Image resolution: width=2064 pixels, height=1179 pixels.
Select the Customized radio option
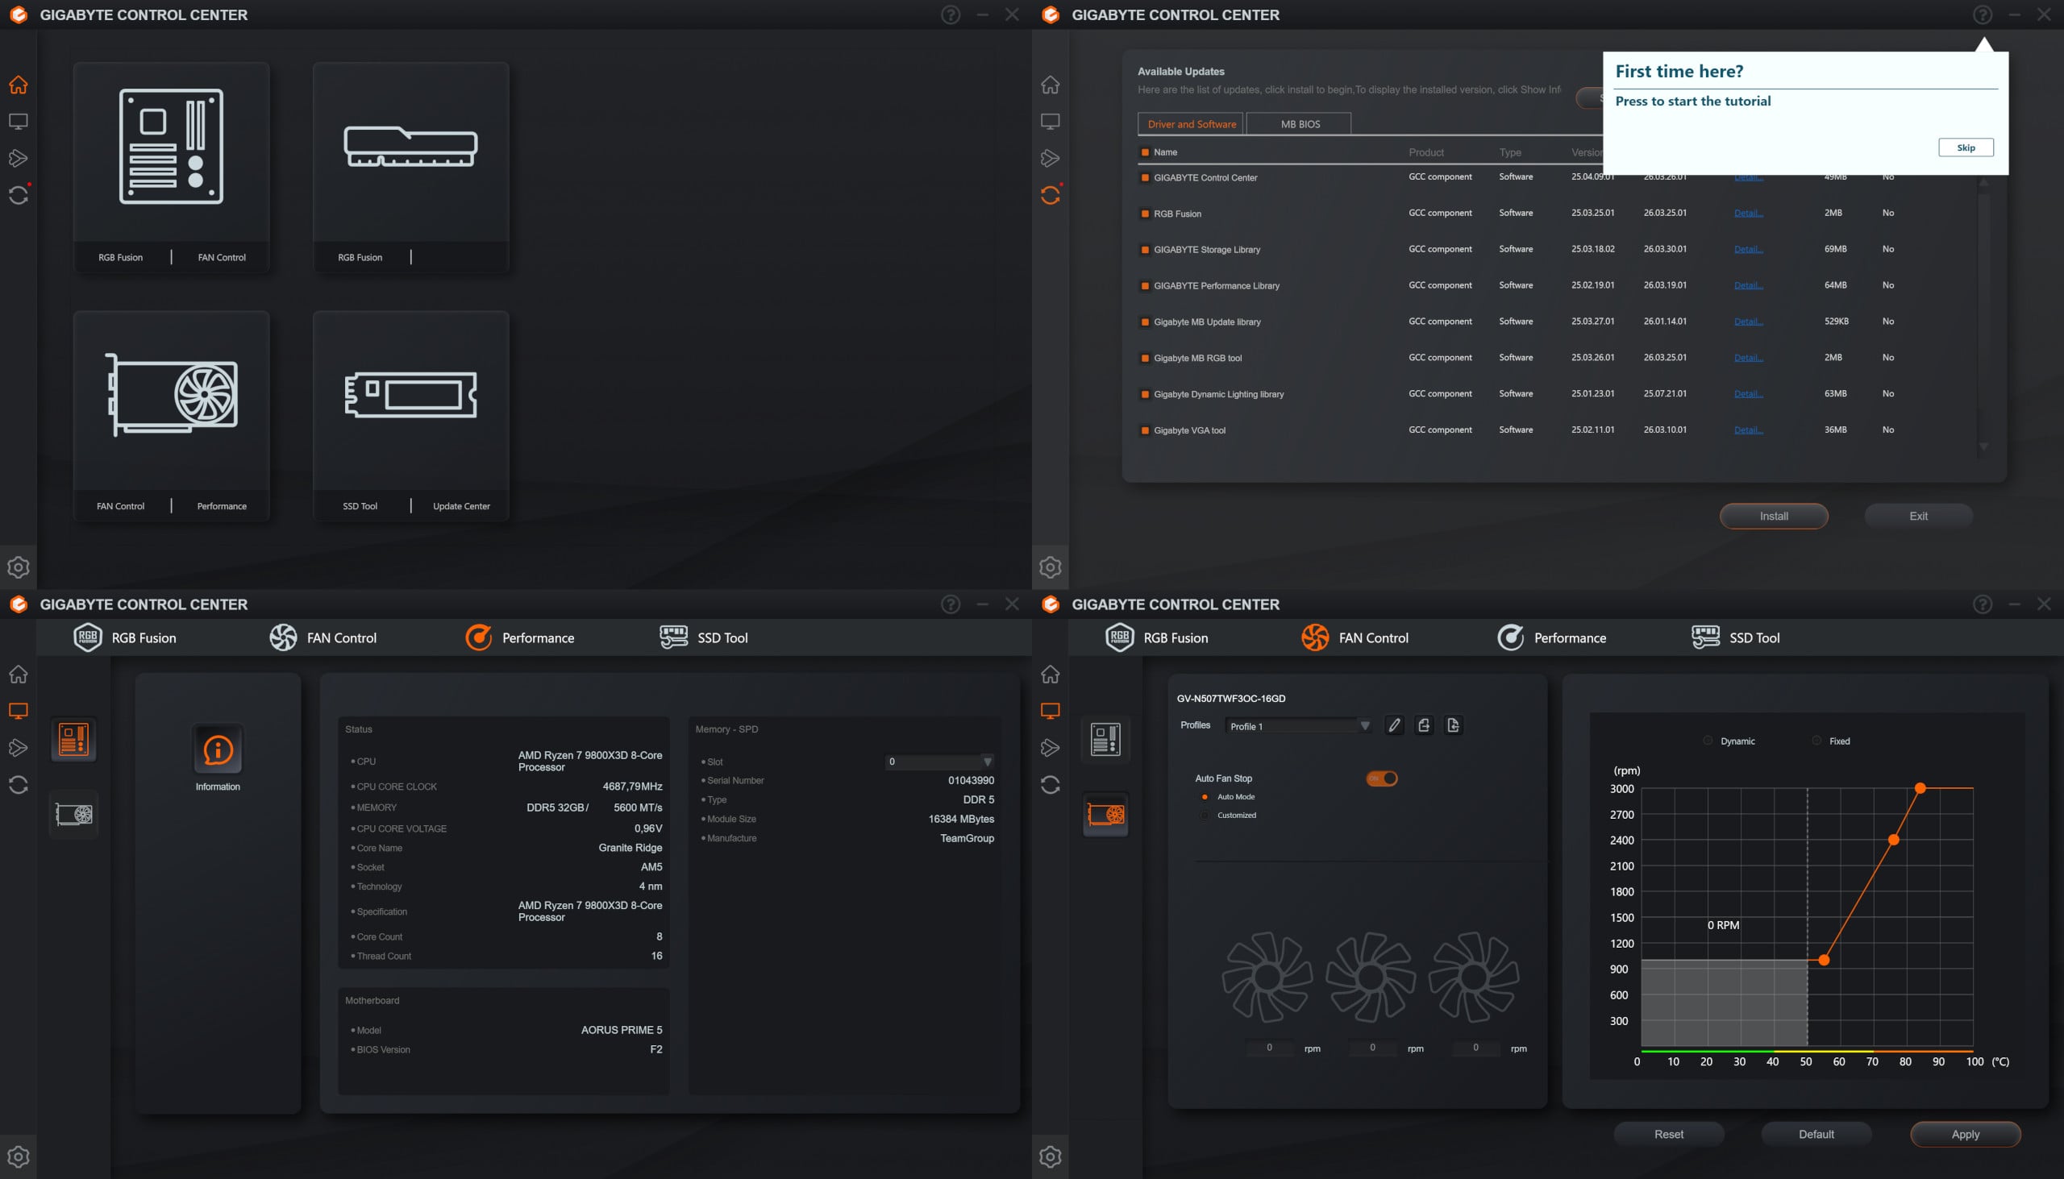tap(1205, 816)
